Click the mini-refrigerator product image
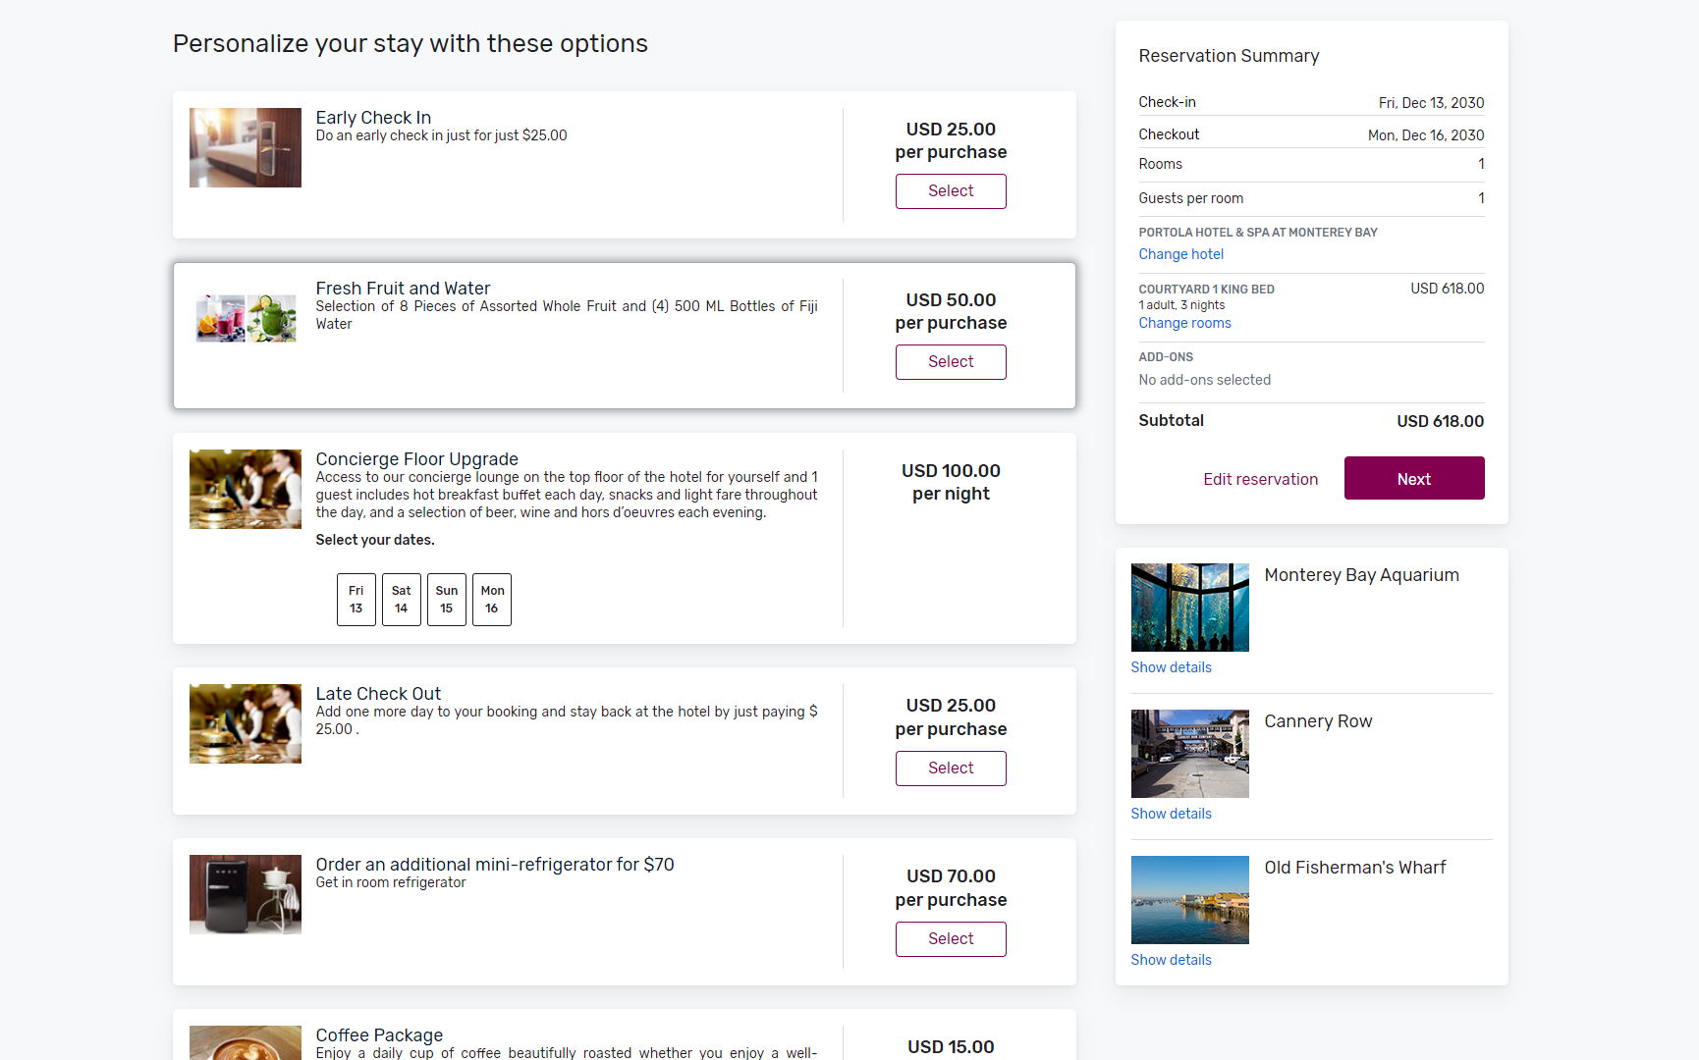The image size is (1699, 1060). tap(246, 894)
